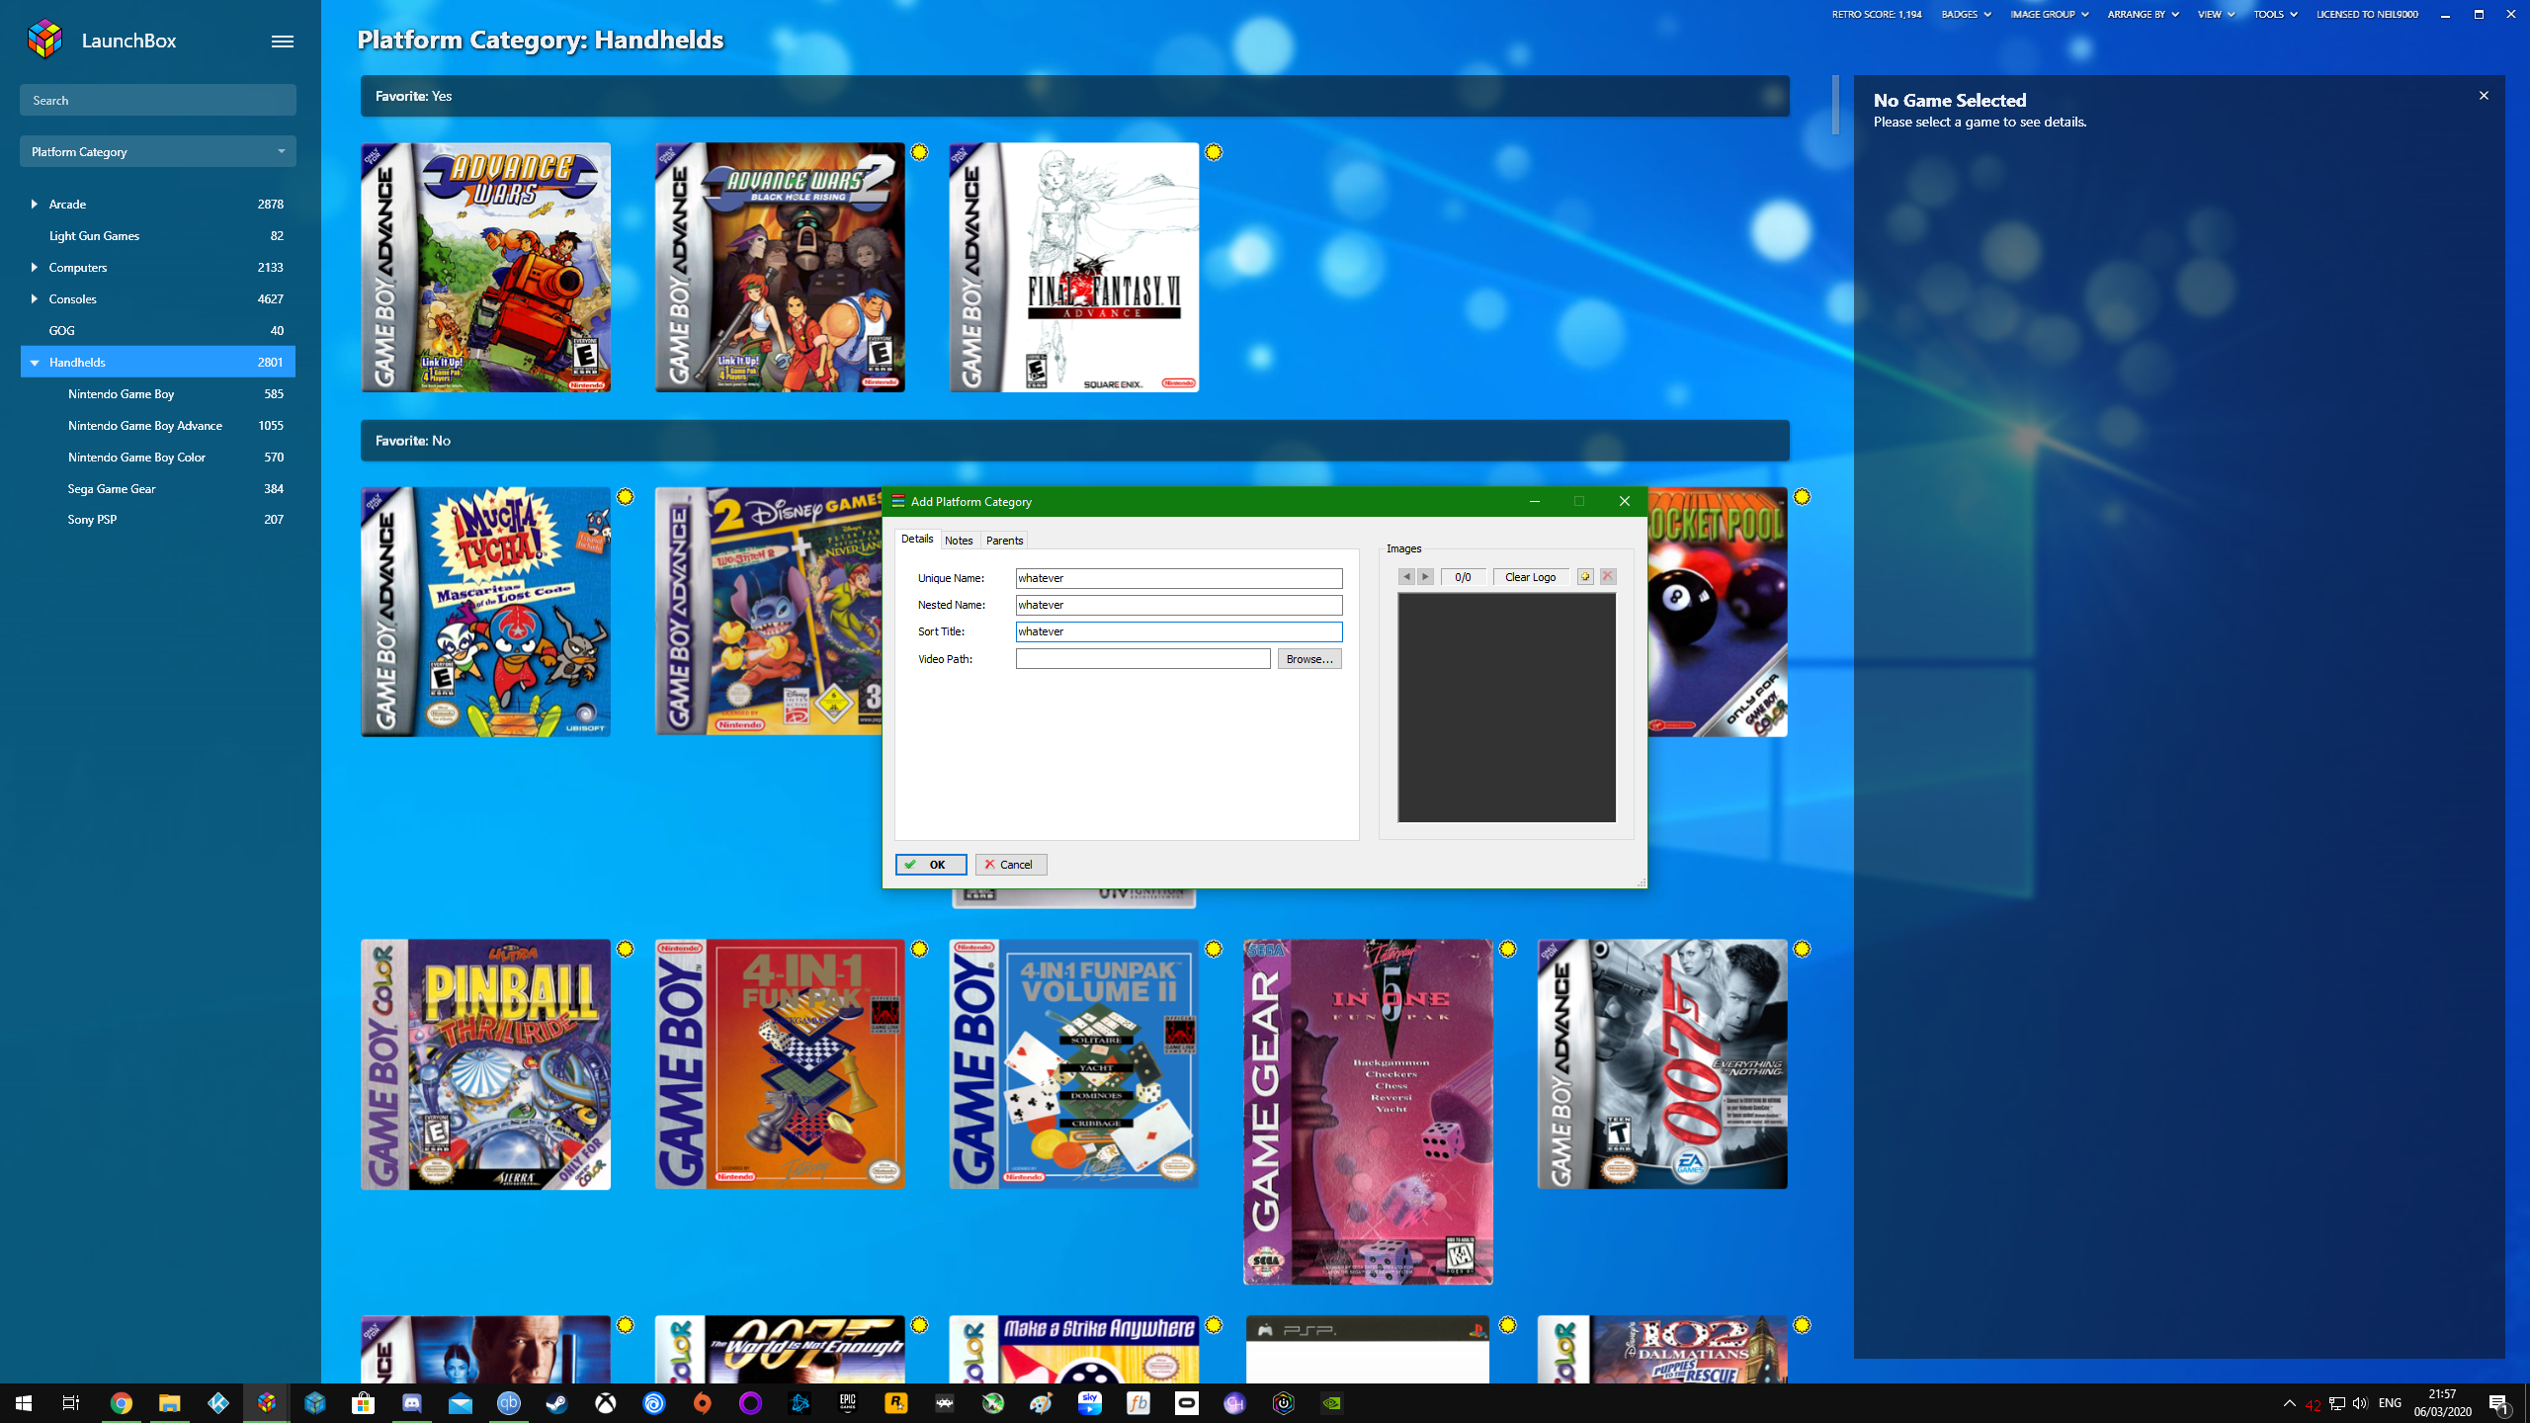Open the Windows Start menu
This screenshot has width=2530, height=1423.
pos(24,1403)
